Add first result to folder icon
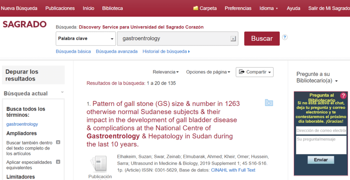Image resolution: width=350 pixels, height=180 pixels. (x=269, y=103)
